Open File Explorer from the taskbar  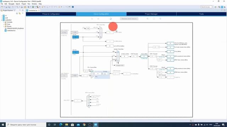(67, 125)
